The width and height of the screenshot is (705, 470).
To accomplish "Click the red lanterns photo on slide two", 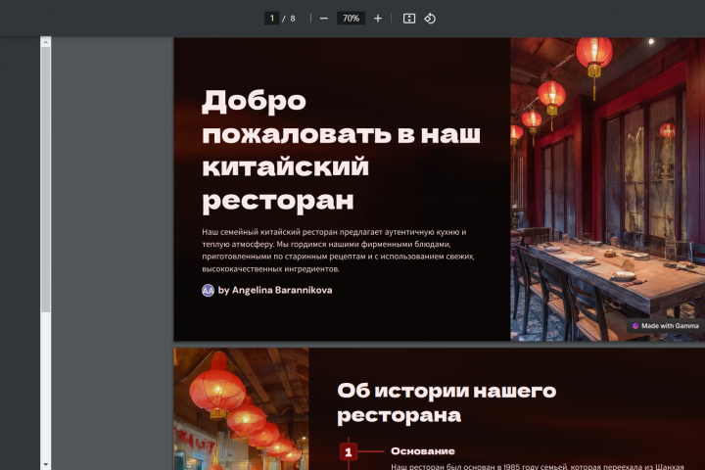I will click(242, 409).
